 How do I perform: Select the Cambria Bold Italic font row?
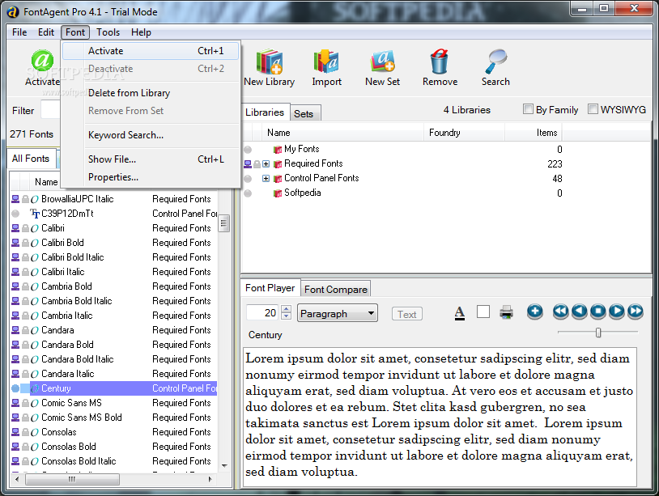113,301
